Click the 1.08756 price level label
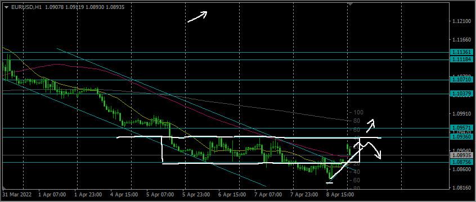Screen dimensions: 476x202 coord(462,162)
